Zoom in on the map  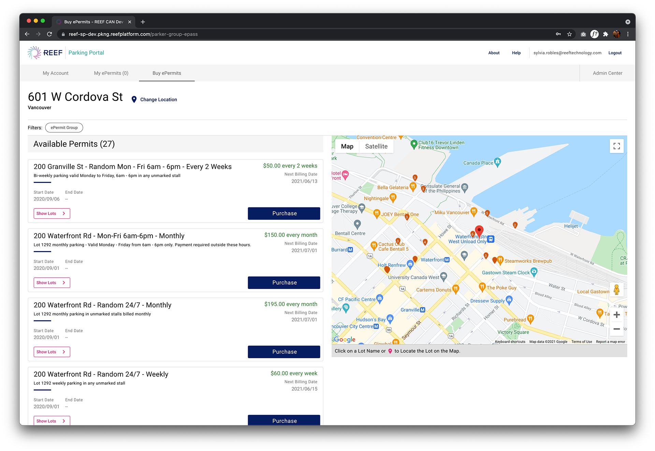(616, 315)
